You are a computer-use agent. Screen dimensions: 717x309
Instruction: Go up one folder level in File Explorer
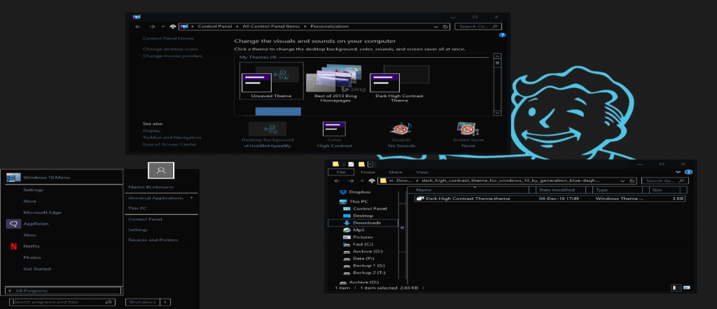pyautogui.click(x=372, y=180)
